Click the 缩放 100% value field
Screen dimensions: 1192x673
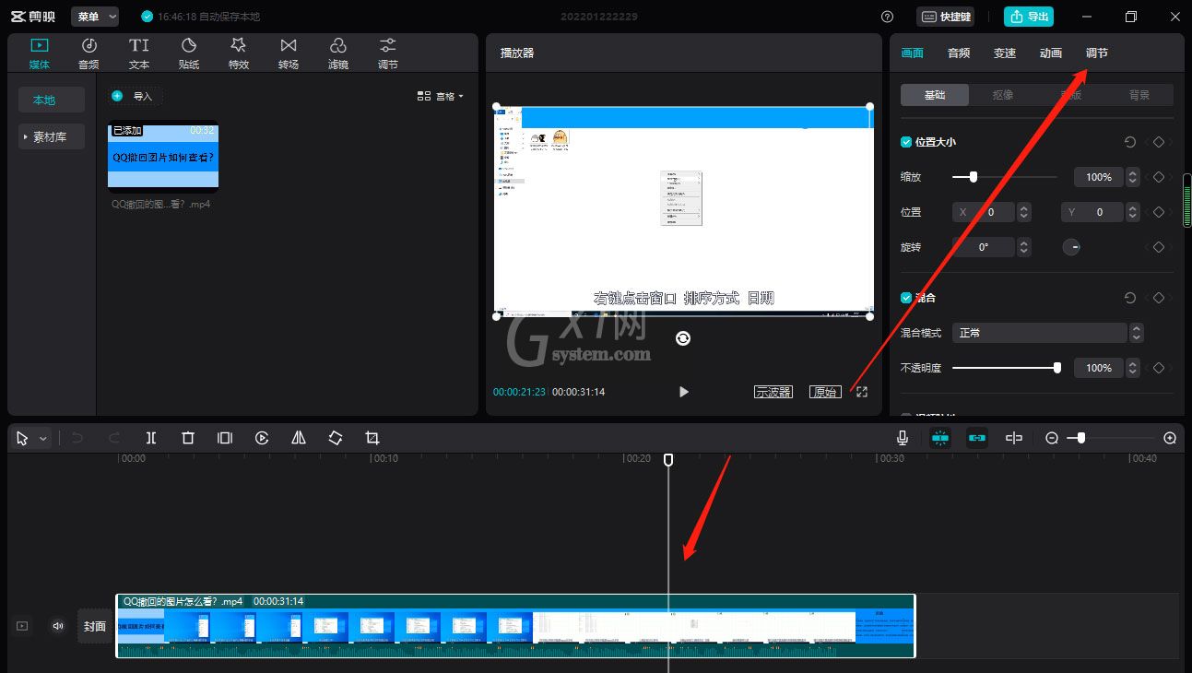point(1099,177)
